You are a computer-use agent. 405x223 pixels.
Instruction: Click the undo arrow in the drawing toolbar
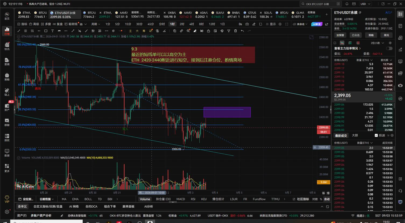coord(242,31)
